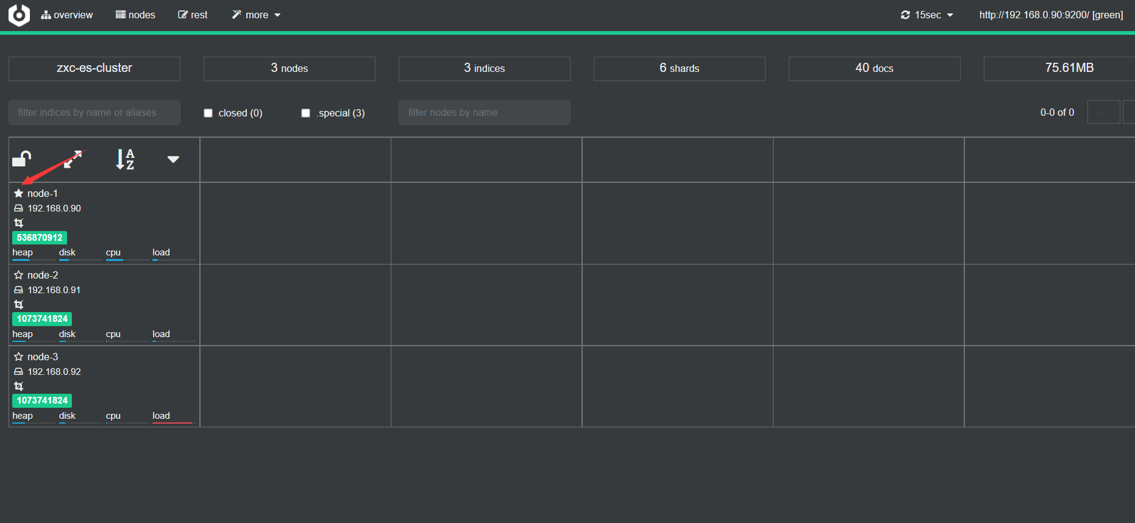Image resolution: width=1135 pixels, height=523 pixels.
Task: Expand the more menu
Action: click(256, 15)
